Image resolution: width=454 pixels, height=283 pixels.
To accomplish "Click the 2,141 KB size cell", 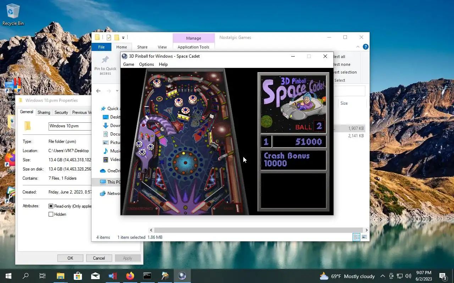I will 356,135.
